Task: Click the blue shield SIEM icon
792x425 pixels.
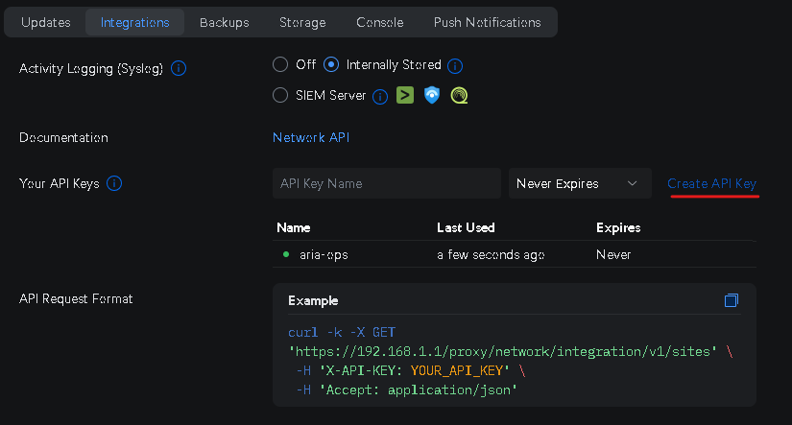Action: 432,95
